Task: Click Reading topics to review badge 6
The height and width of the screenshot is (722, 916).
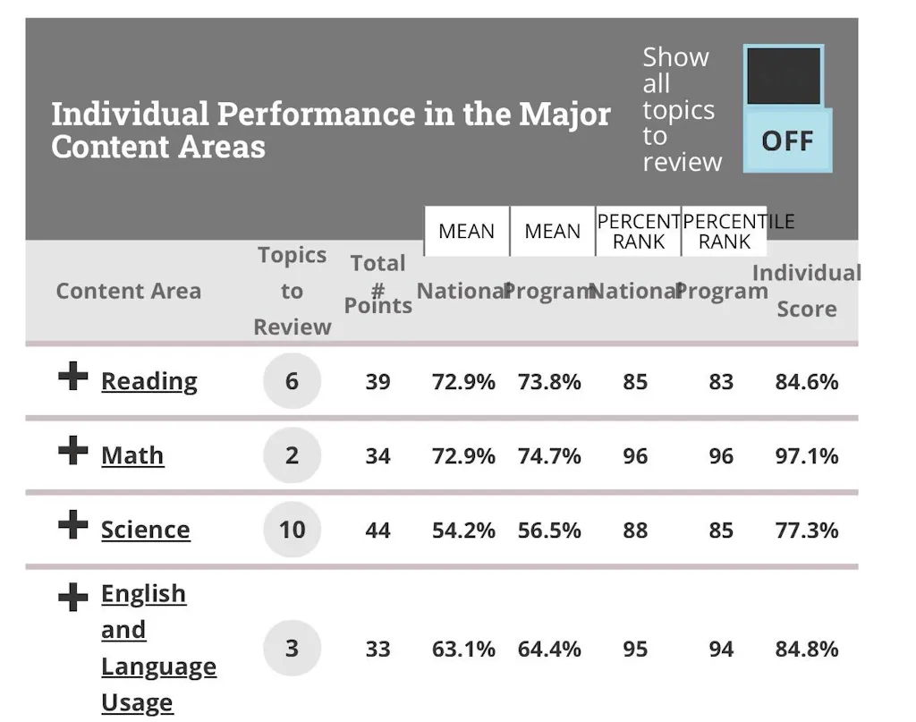Action: [x=292, y=381]
